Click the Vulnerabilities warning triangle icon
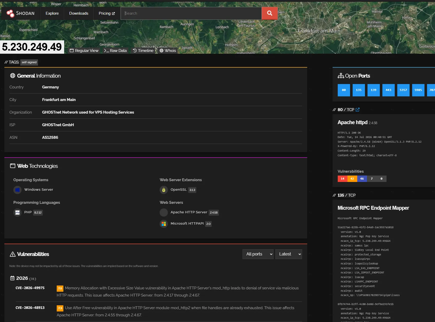 point(13,254)
